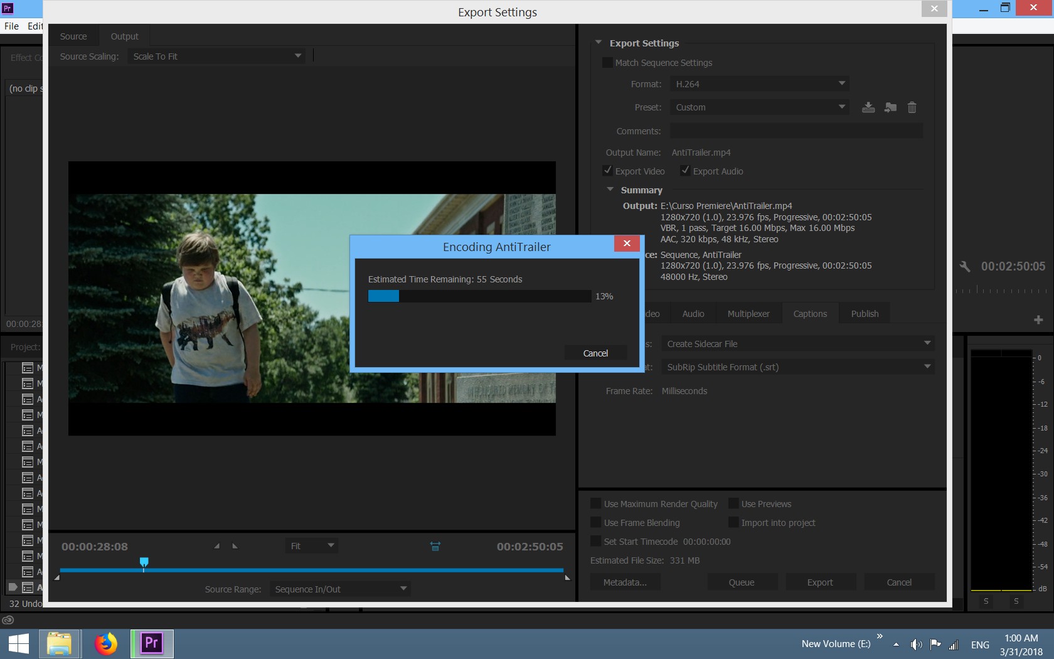Enable the Set Start Timecode checkbox
The height and width of the screenshot is (659, 1054).
[x=596, y=541]
